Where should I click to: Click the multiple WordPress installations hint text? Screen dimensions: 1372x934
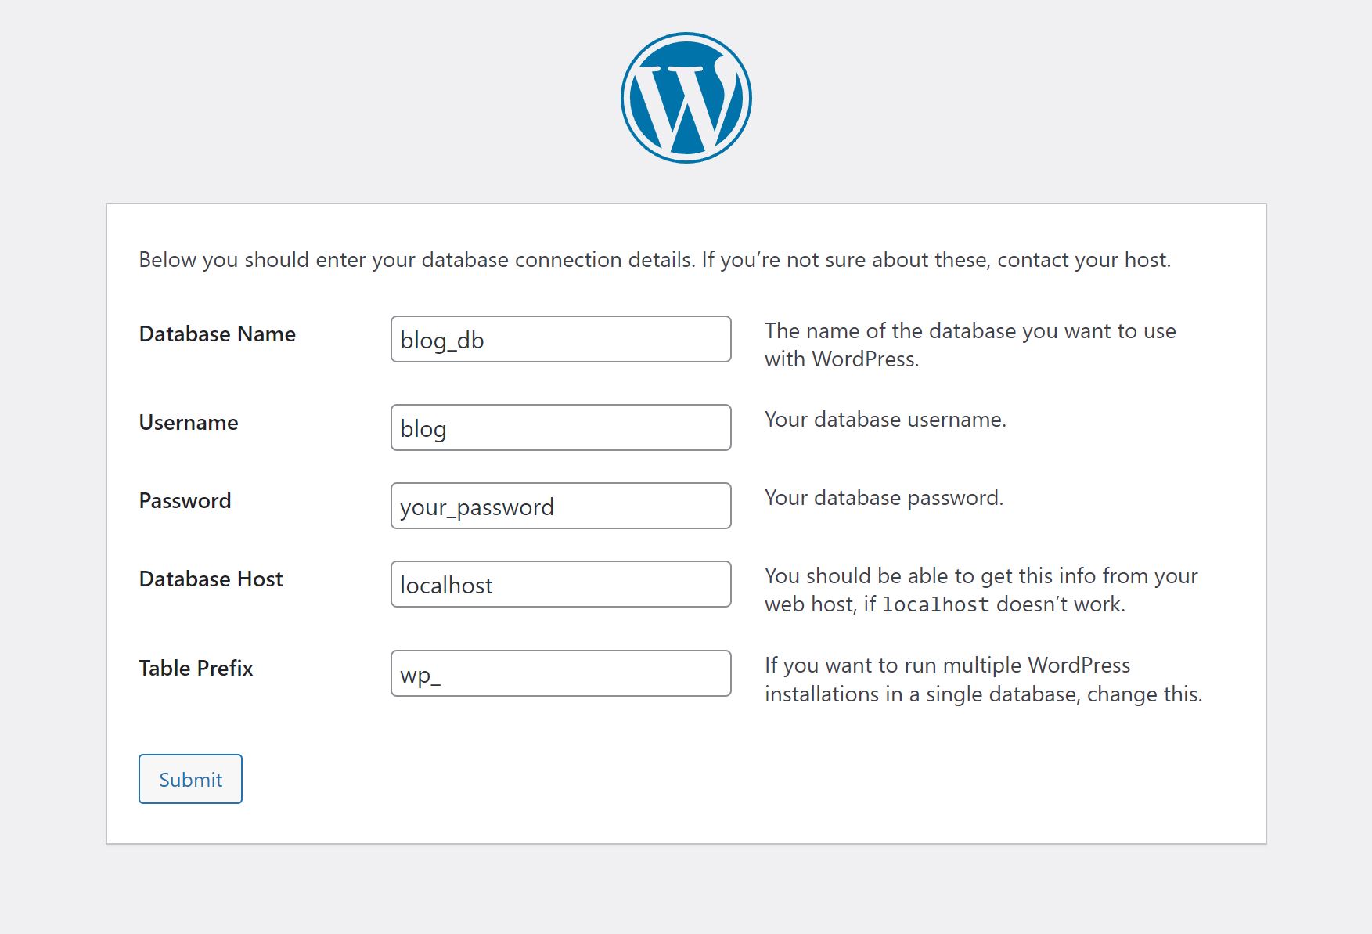point(984,680)
